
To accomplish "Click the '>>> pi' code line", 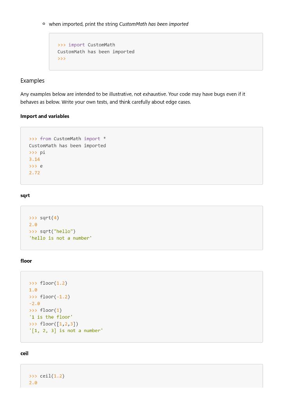I will 37,152.
